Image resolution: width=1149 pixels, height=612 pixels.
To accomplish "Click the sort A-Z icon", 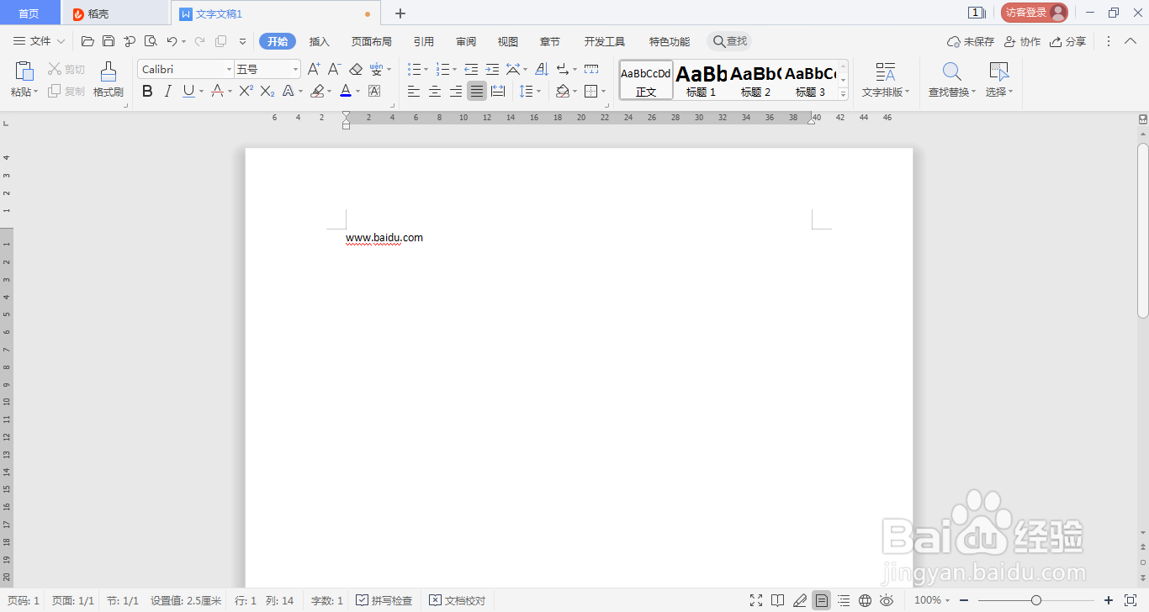I will tap(542, 69).
